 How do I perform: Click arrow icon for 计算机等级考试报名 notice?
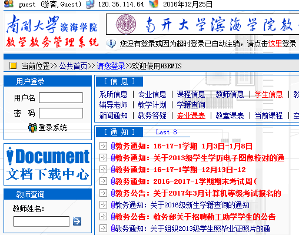click(103, 193)
